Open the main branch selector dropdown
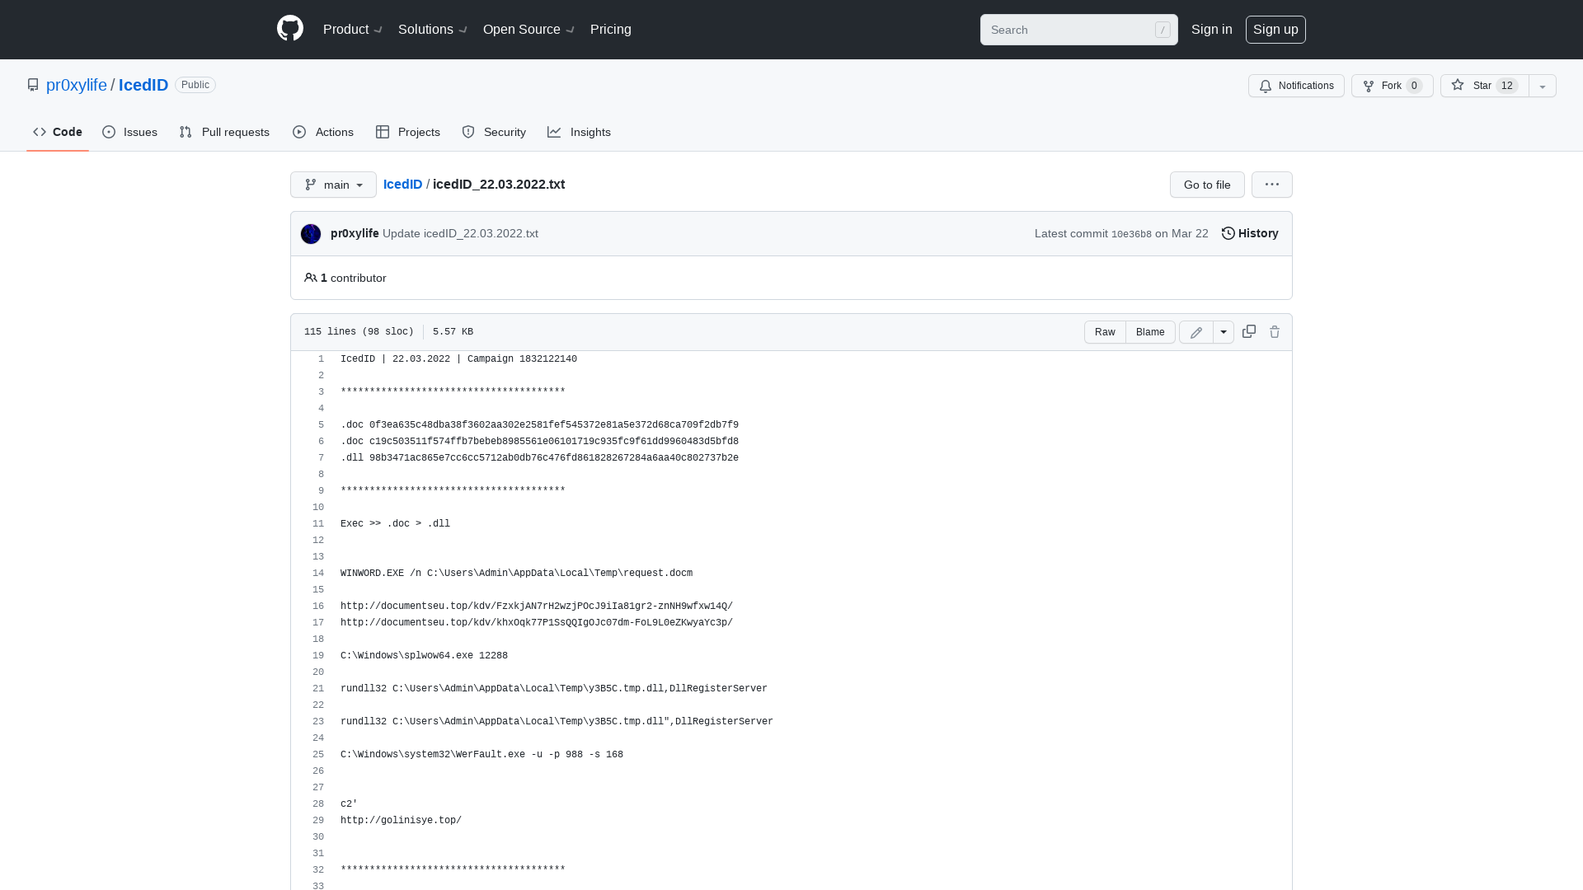The image size is (1583, 890). (333, 185)
